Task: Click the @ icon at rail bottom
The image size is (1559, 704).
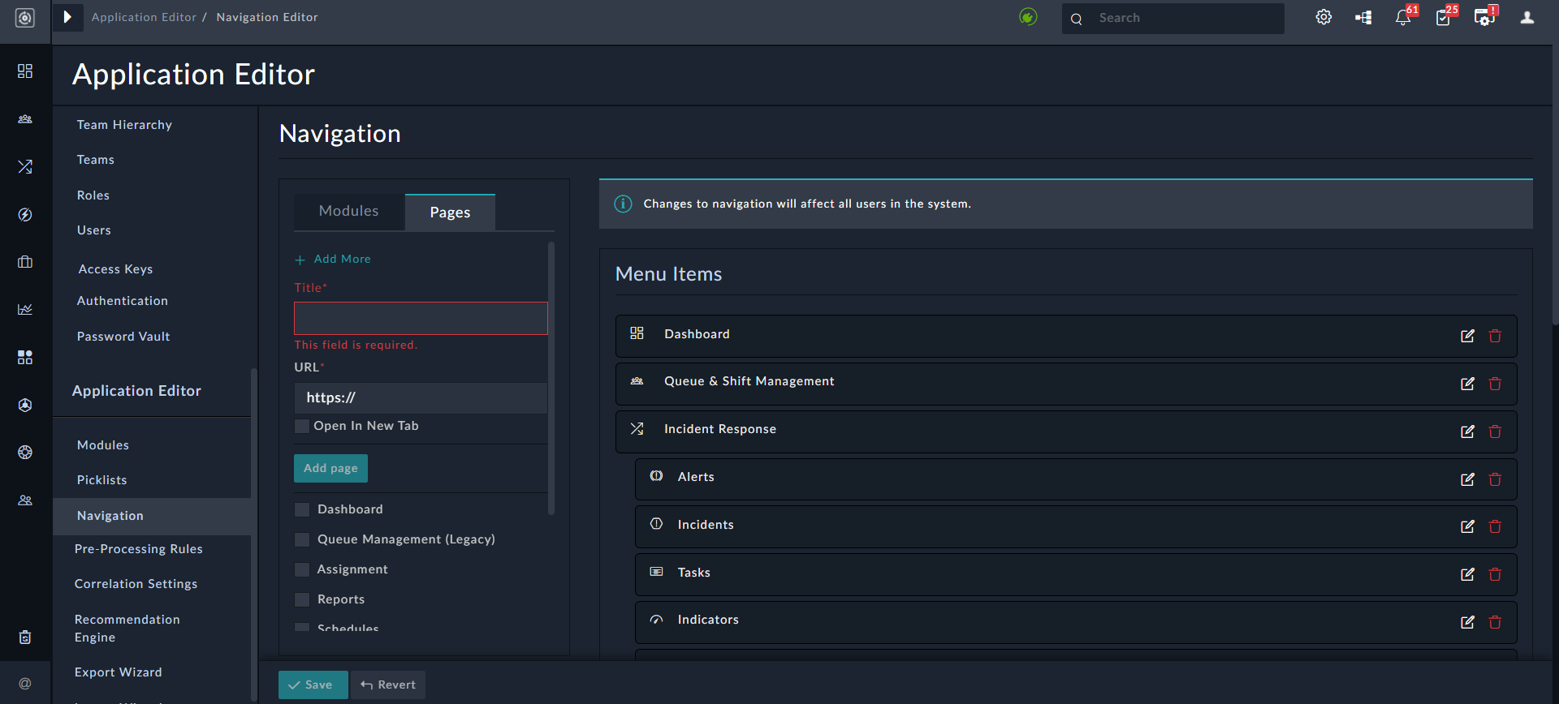Action: [25, 684]
